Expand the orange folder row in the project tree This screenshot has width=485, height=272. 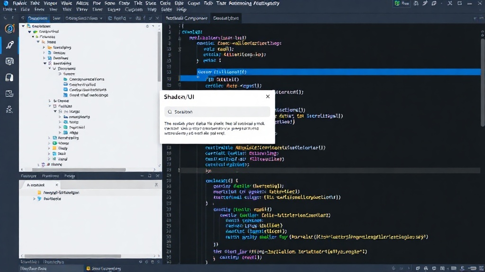coord(44,48)
